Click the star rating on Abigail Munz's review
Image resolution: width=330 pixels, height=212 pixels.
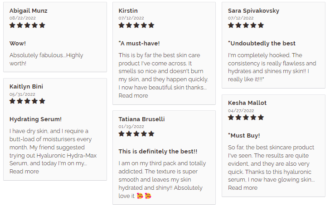(27, 25)
